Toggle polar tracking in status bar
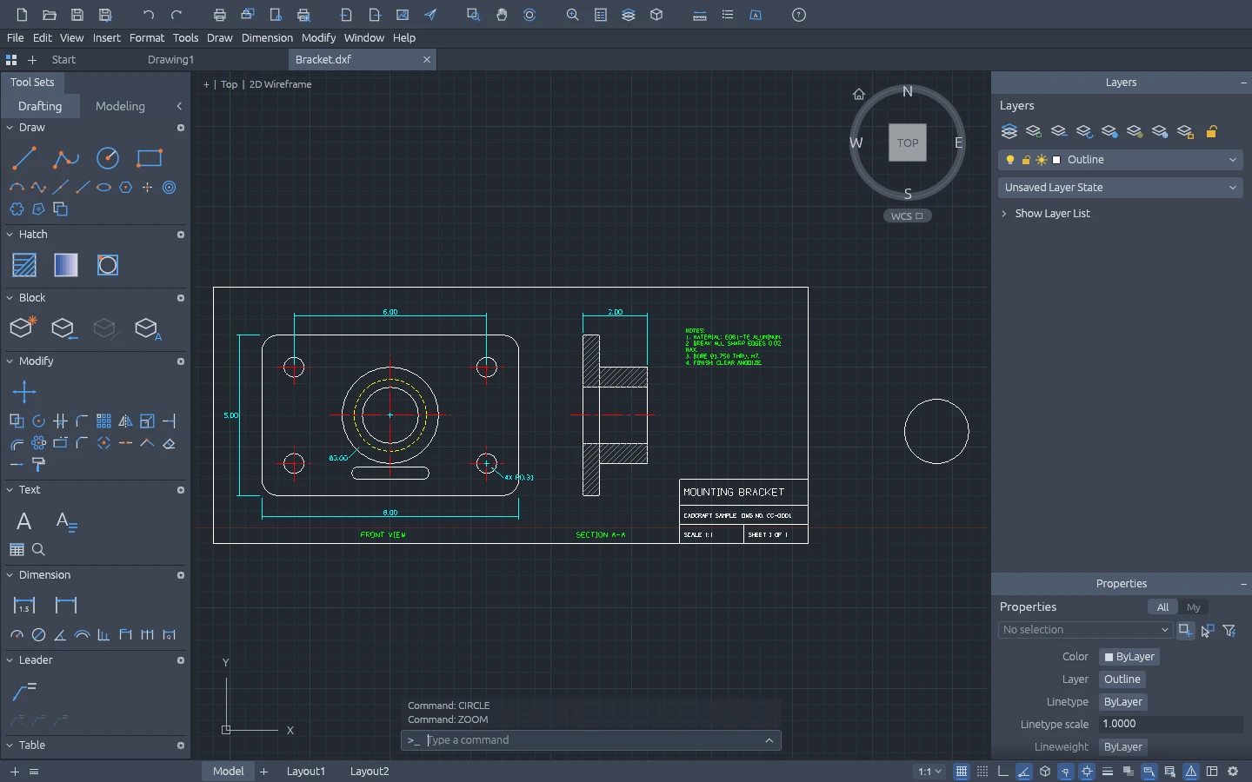This screenshot has height=782, width=1252. [1024, 772]
